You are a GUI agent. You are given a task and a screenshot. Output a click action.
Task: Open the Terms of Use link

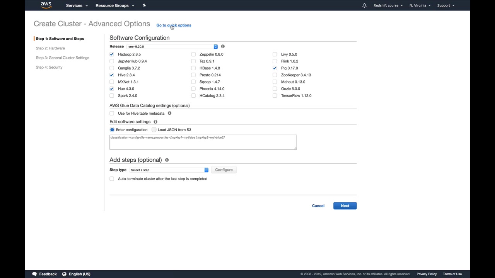[x=452, y=274]
